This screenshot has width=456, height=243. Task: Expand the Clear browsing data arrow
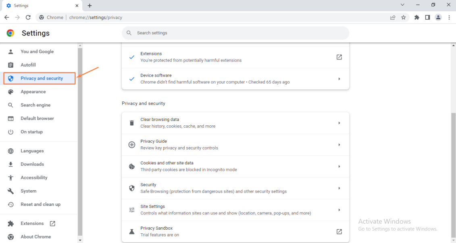click(x=339, y=123)
